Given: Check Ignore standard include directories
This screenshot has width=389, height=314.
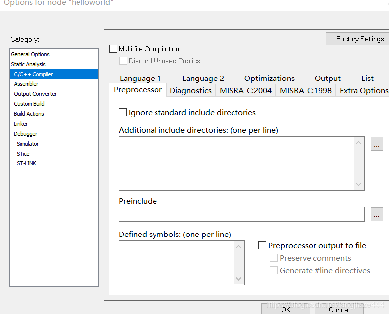Looking at the screenshot, I should tap(123, 113).
